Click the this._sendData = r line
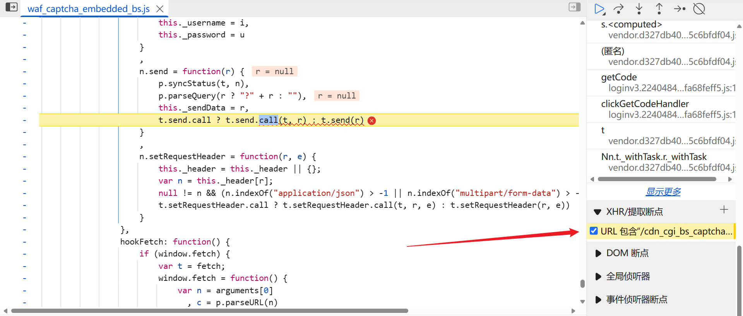The image size is (743, 316). [203, 108]
